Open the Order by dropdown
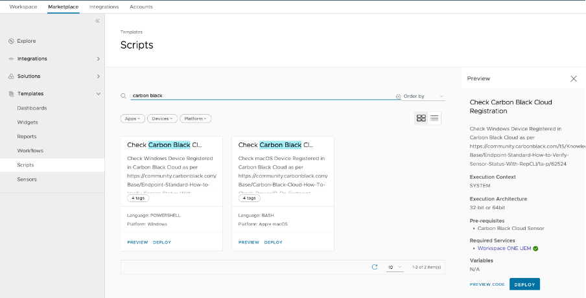The width and height of the screenshot is (586, 298). 423,97
